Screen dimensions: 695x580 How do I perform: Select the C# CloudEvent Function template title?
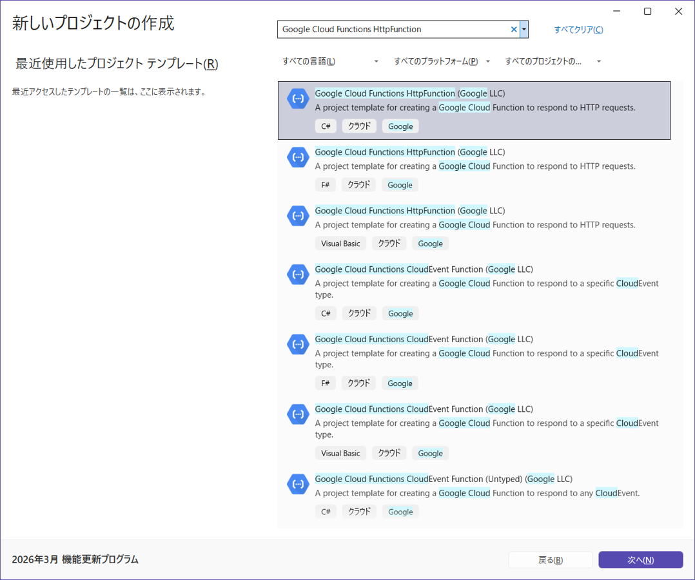424,269
